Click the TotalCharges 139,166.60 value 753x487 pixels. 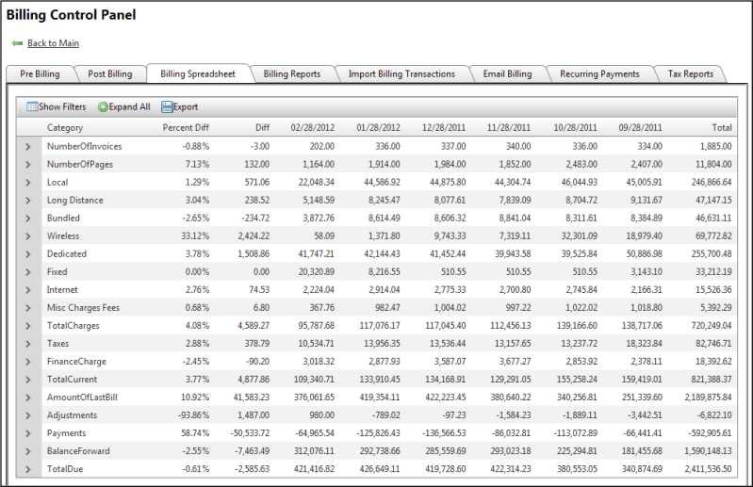point(577,326)
